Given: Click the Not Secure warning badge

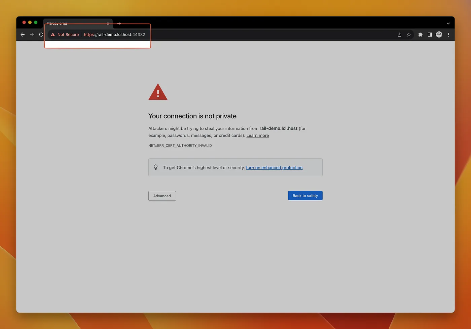Looking at the screenshot, I should point(65,34).
